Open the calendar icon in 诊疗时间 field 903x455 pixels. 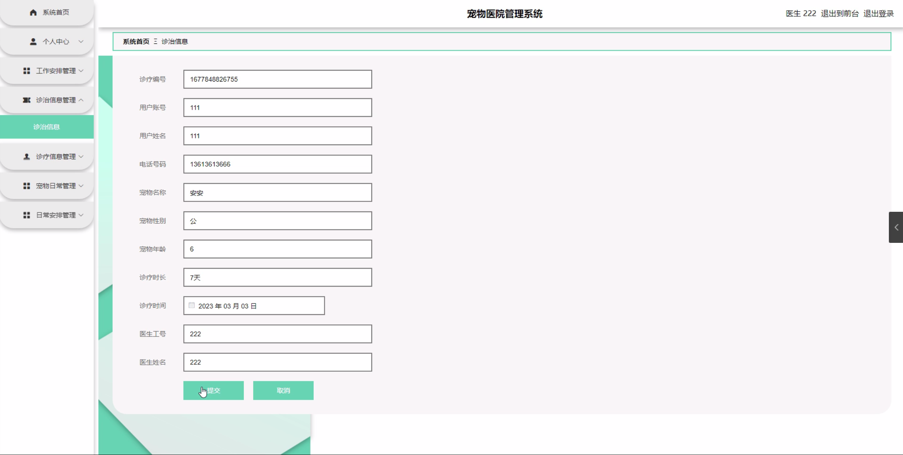pos(191,305)
